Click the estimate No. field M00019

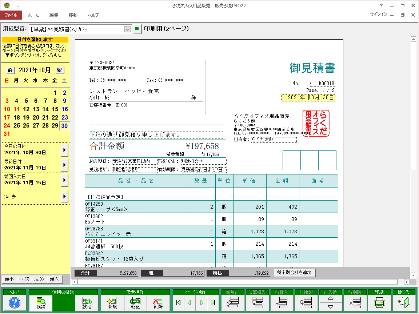pos(323,84)
